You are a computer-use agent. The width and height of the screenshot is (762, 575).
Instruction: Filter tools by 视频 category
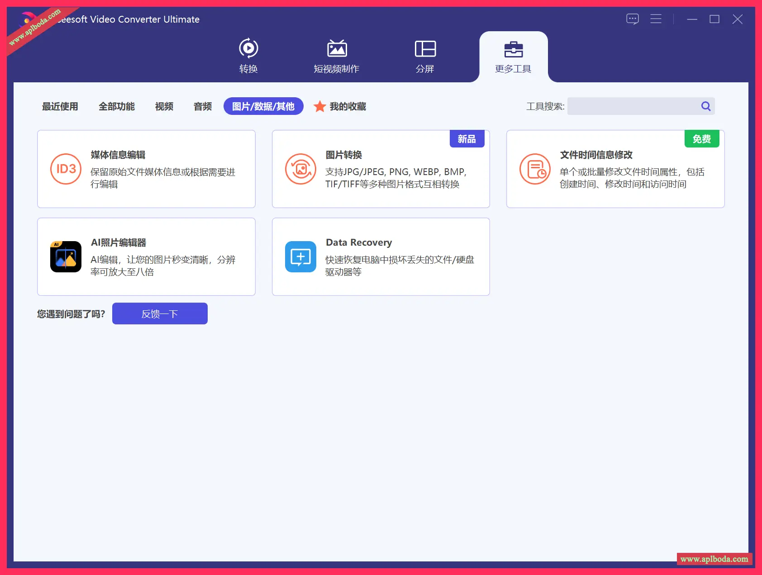point(164,106)
